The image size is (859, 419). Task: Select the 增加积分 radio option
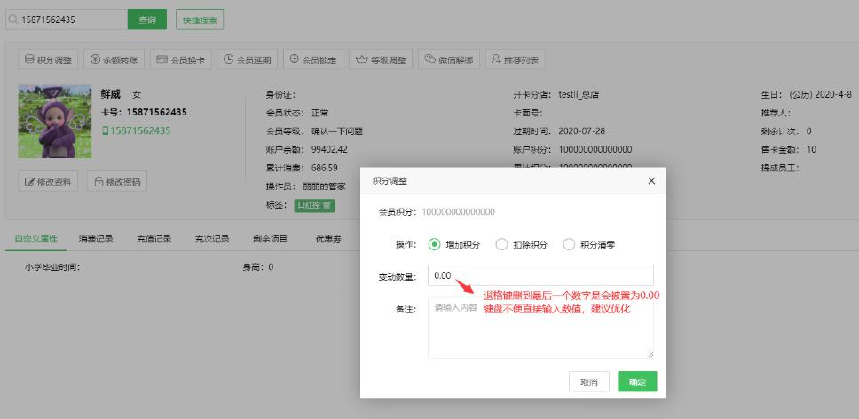[435, 245]
